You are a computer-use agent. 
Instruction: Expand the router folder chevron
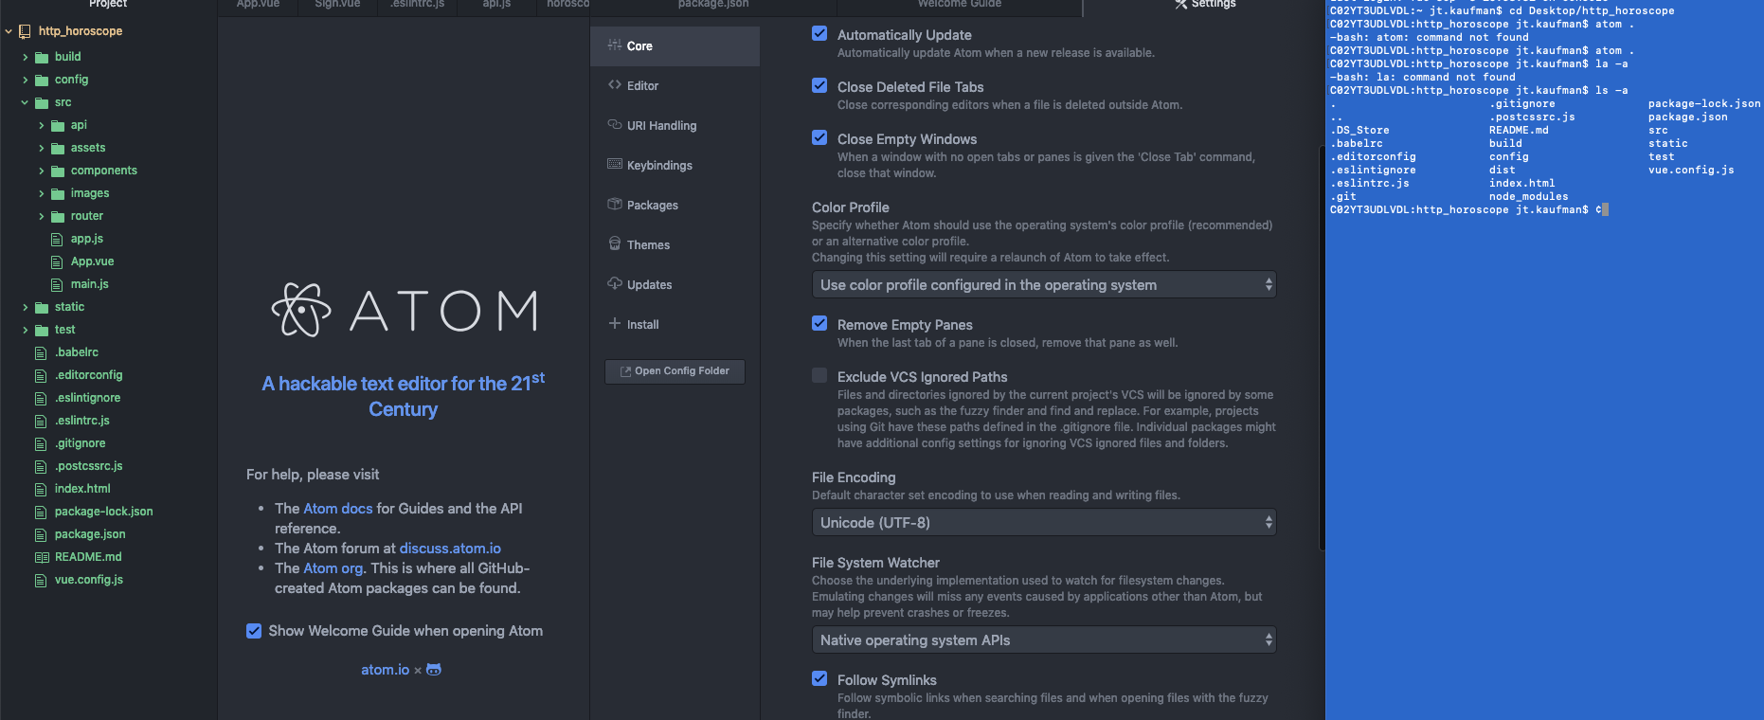point(41,216)
